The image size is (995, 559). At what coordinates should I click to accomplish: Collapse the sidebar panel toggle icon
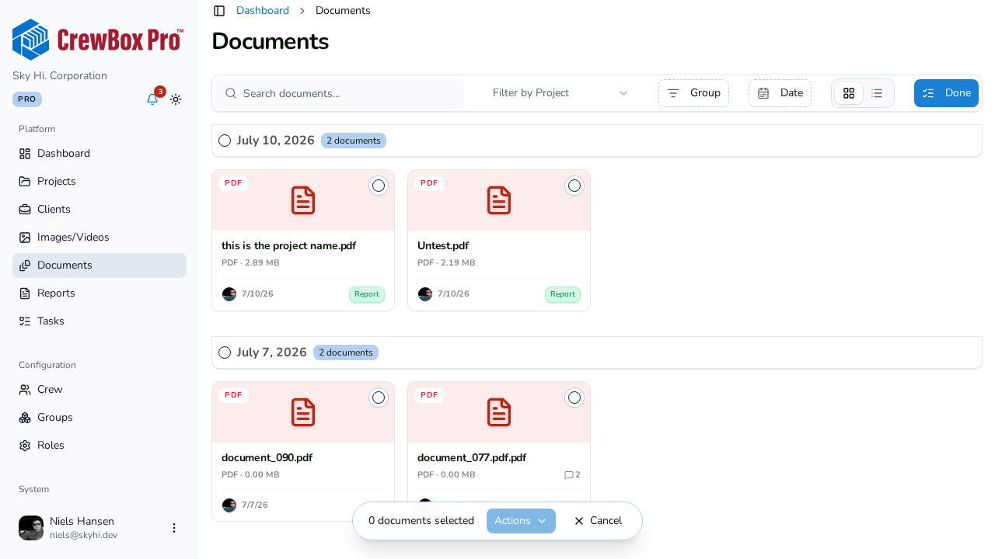pyautogui.click(x=219, y=11)
